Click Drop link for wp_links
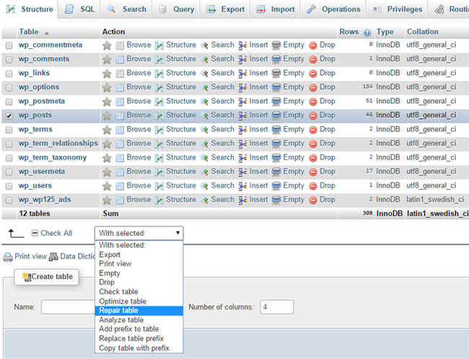This screenshot has height=359, width=469. tap(328, 74)
